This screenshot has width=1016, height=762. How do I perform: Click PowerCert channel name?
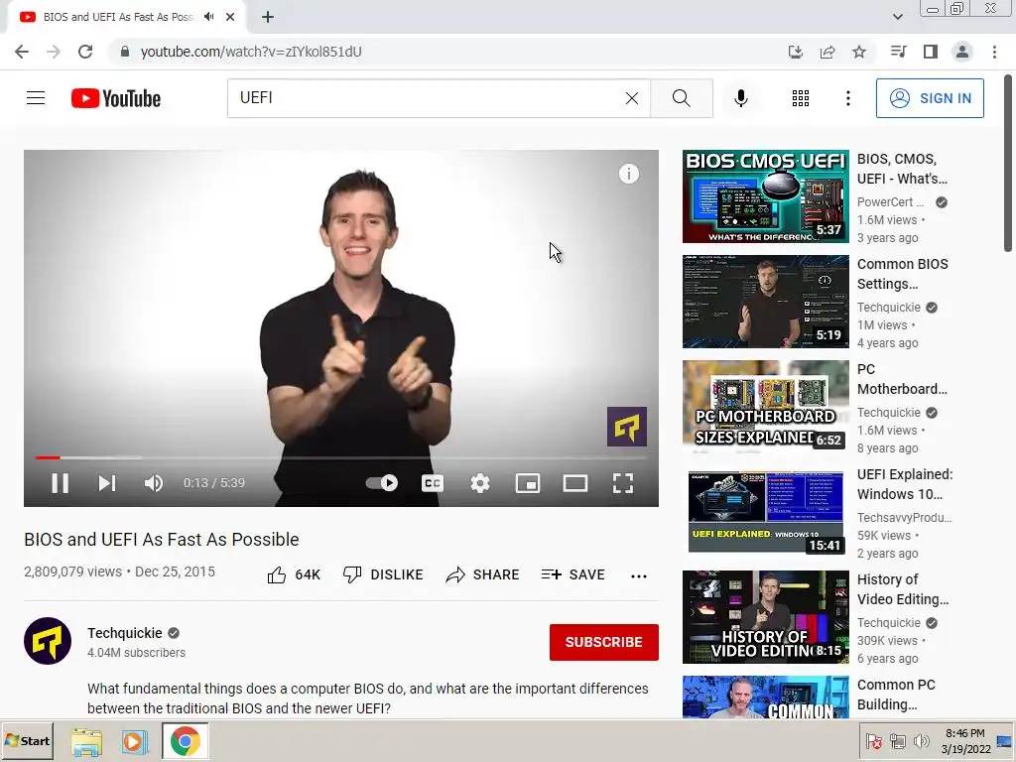(x=890, y=202)
